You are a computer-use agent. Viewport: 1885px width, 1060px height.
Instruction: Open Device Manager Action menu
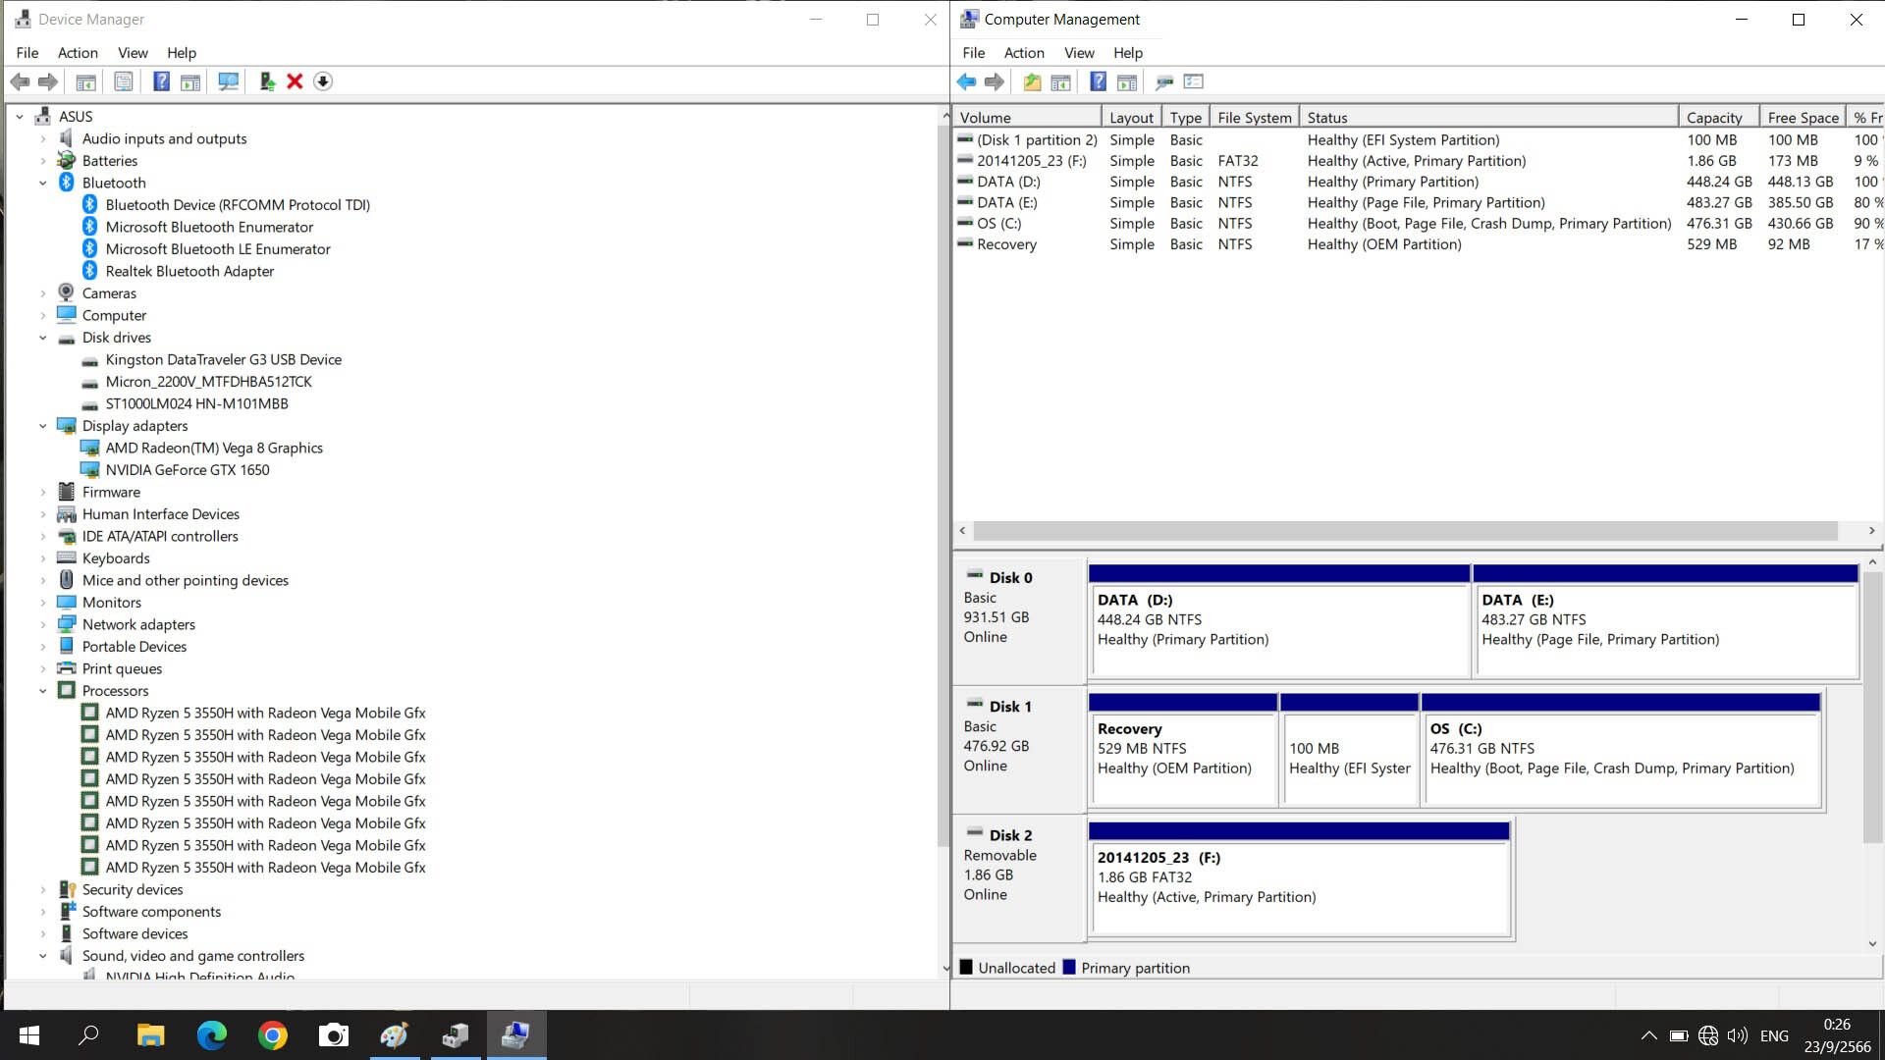tap(78, 53)
